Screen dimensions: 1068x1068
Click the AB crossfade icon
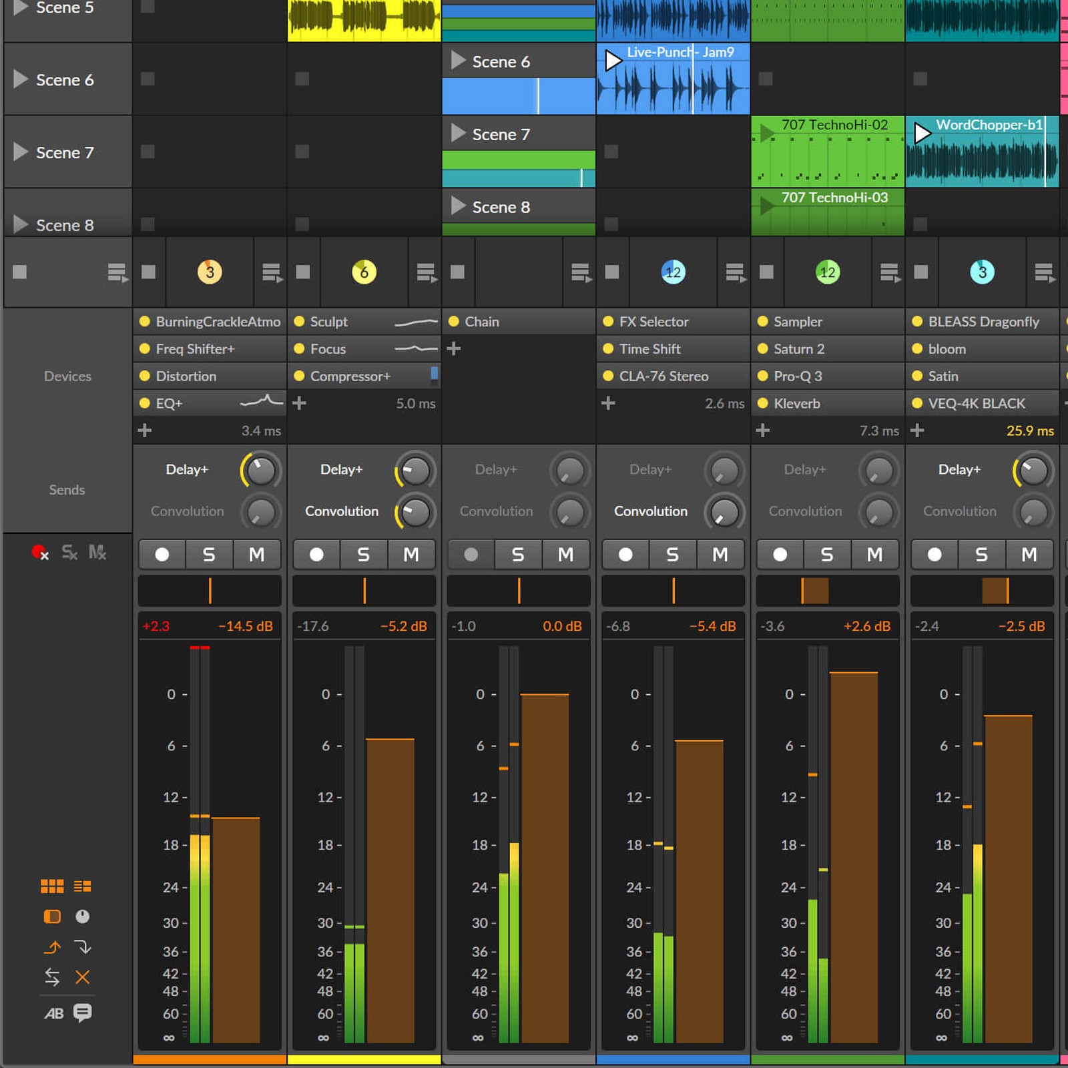coord(53,1013)
